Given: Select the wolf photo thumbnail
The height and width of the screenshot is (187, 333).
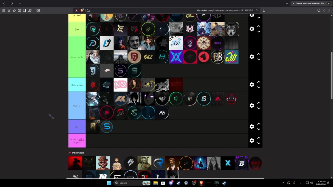Looking at the screenshot, I should 232,29.
